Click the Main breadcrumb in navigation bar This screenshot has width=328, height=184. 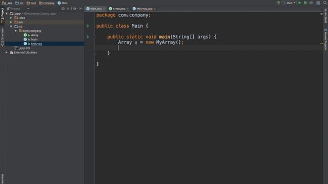pos(63,3)
